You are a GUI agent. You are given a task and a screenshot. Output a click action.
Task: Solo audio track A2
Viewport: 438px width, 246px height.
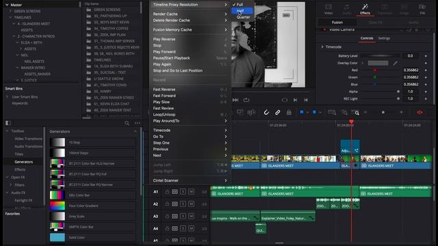point(183,204)
